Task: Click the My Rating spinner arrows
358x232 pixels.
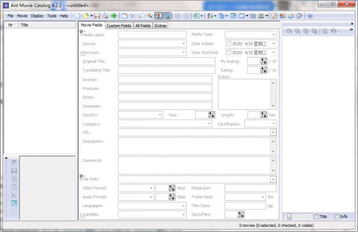Action: tap(263, 61)
